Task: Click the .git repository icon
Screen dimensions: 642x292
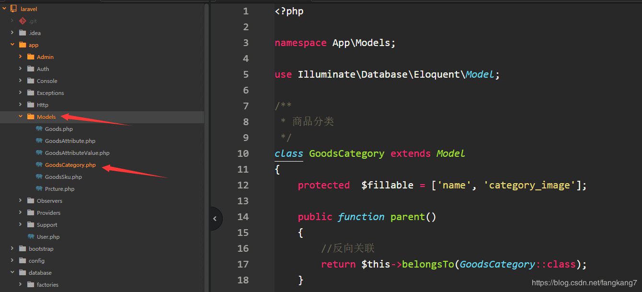Action: (22, 21)
